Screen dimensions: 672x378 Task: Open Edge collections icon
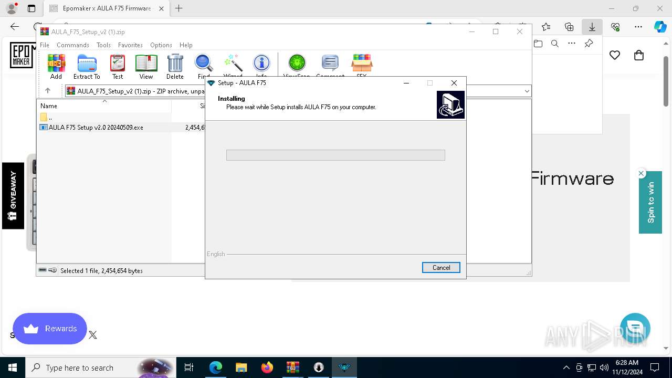569,27
